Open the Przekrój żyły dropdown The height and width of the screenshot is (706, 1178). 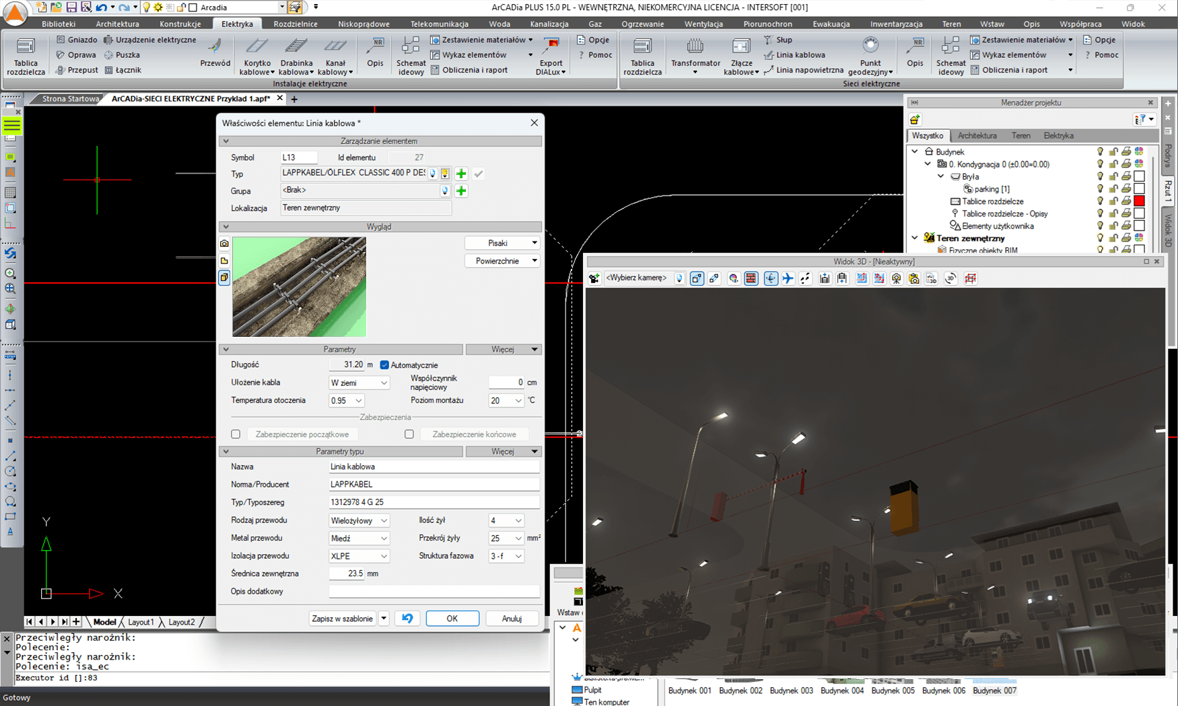(506, 539)
